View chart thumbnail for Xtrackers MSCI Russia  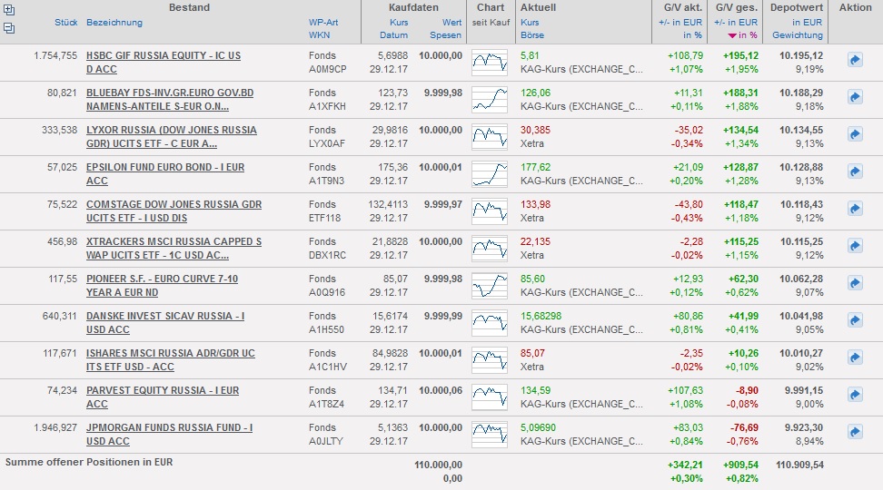click(490, 248)
